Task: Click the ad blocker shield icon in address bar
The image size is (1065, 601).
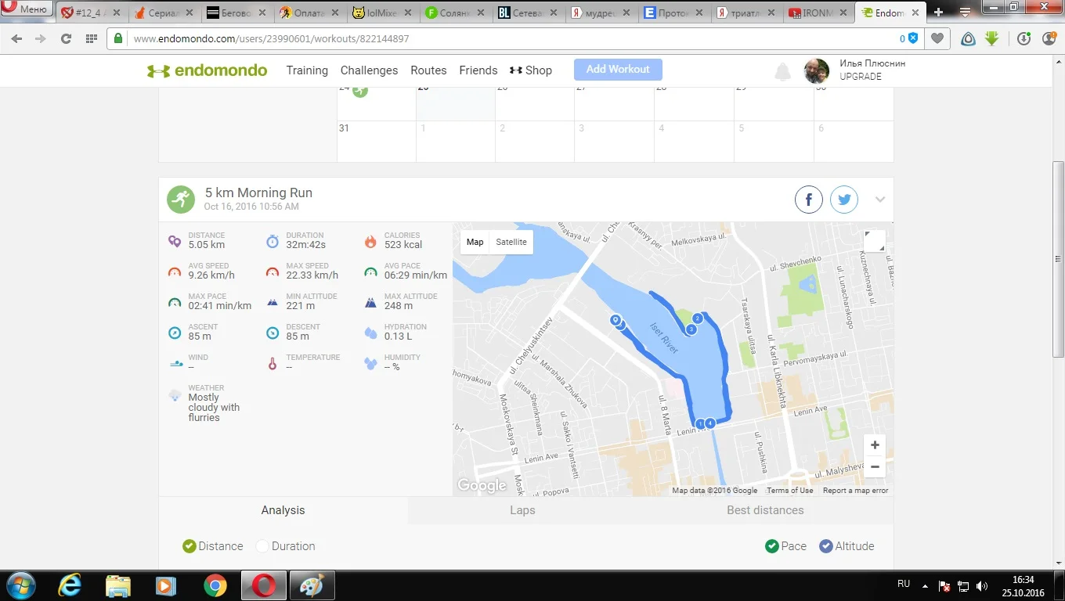Action: [912, 38]
